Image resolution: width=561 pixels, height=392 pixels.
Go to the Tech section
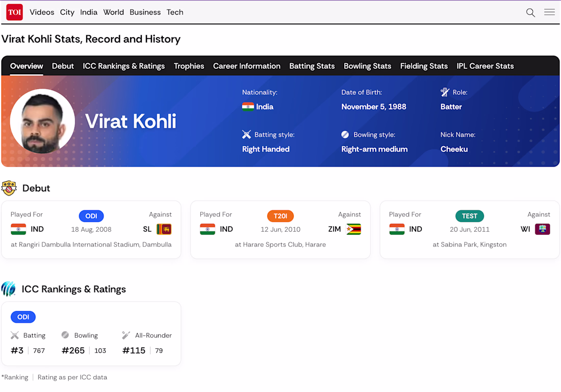175,12
